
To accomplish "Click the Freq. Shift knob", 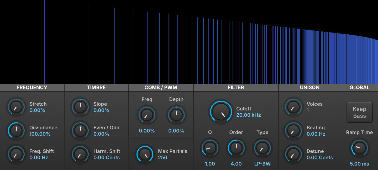I will [x=16, y=154].
